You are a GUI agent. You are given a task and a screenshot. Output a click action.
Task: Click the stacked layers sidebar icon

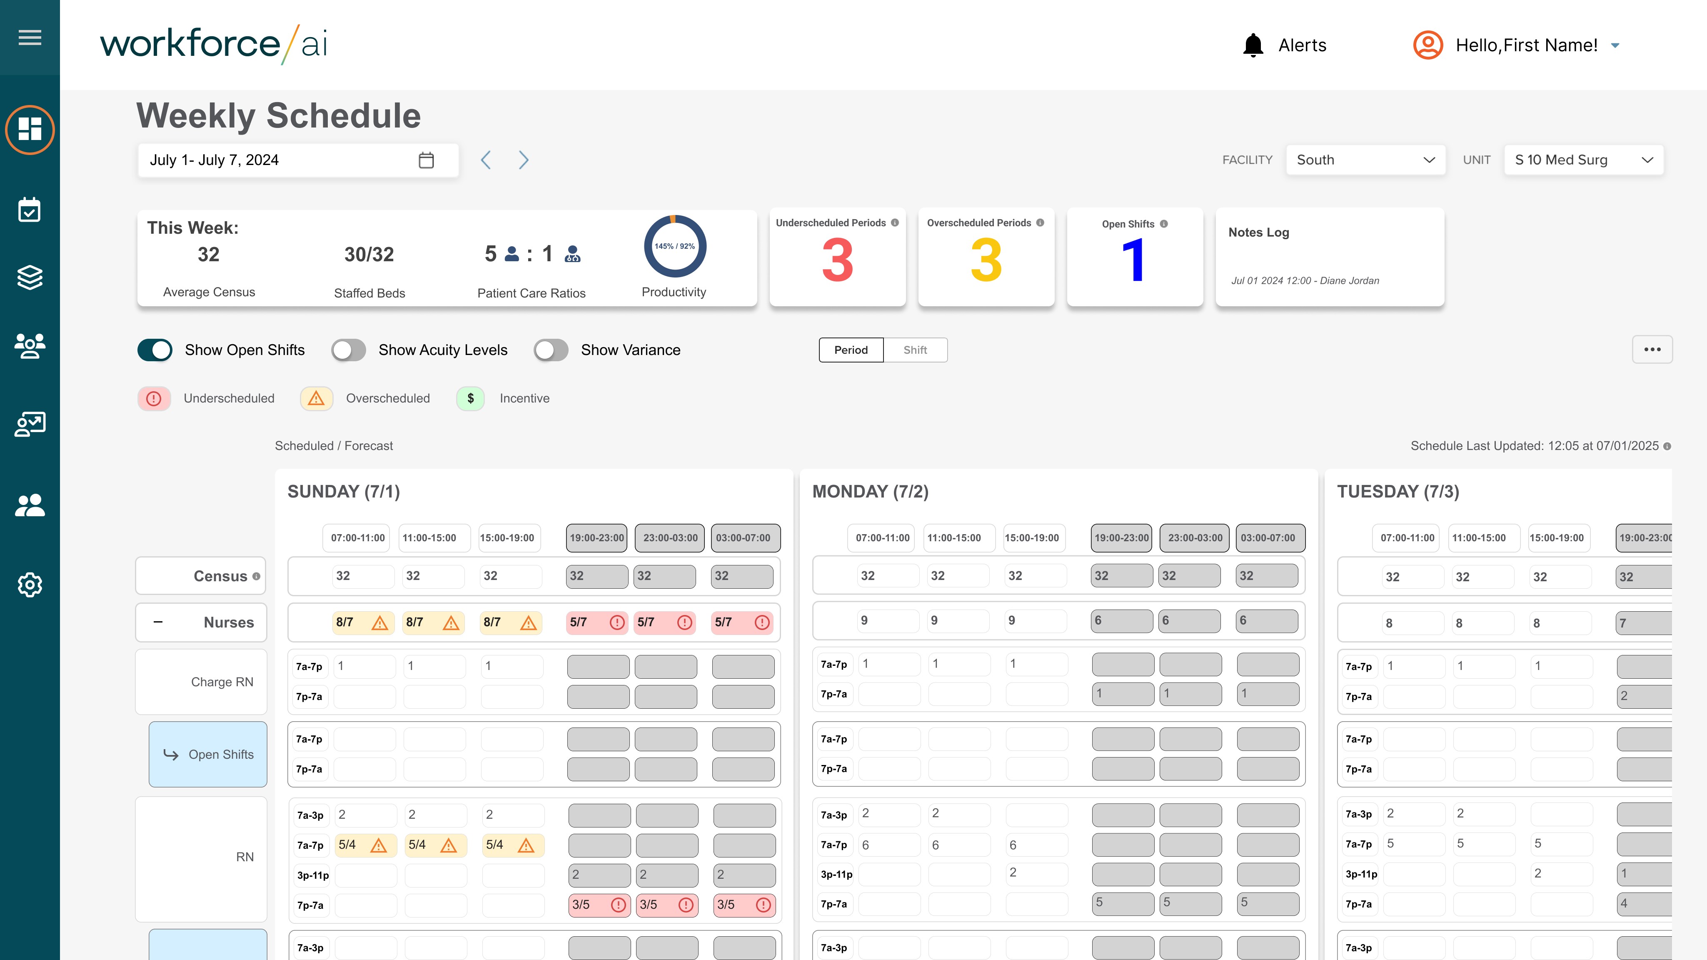[30, 277]
